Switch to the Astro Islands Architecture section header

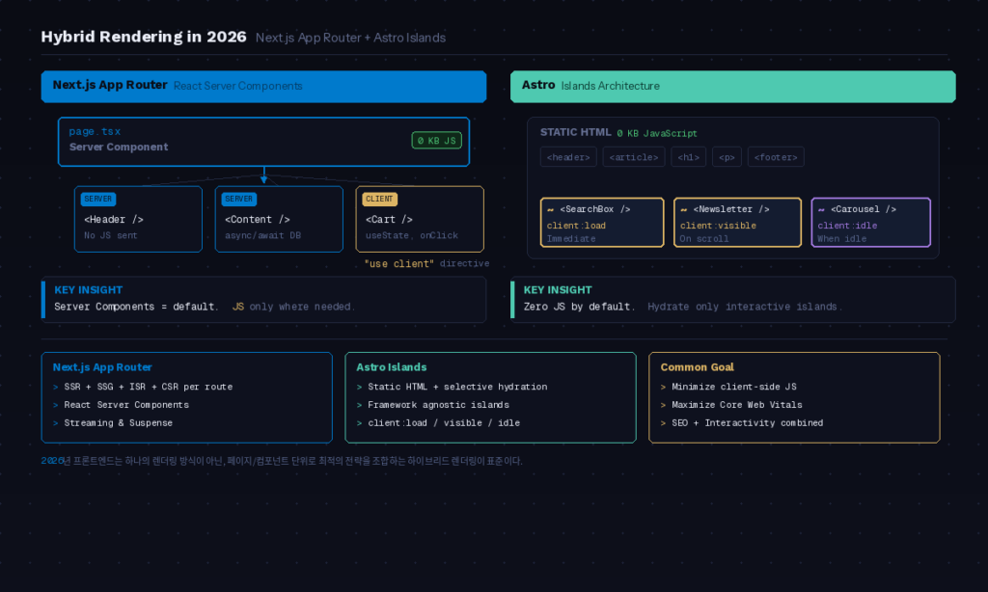[x=732, y=86]
